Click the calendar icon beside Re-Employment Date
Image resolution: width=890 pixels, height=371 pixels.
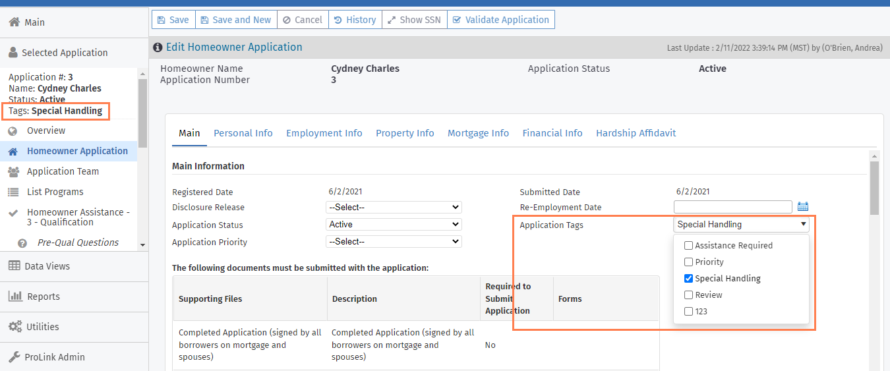click(x=802, y=207)
